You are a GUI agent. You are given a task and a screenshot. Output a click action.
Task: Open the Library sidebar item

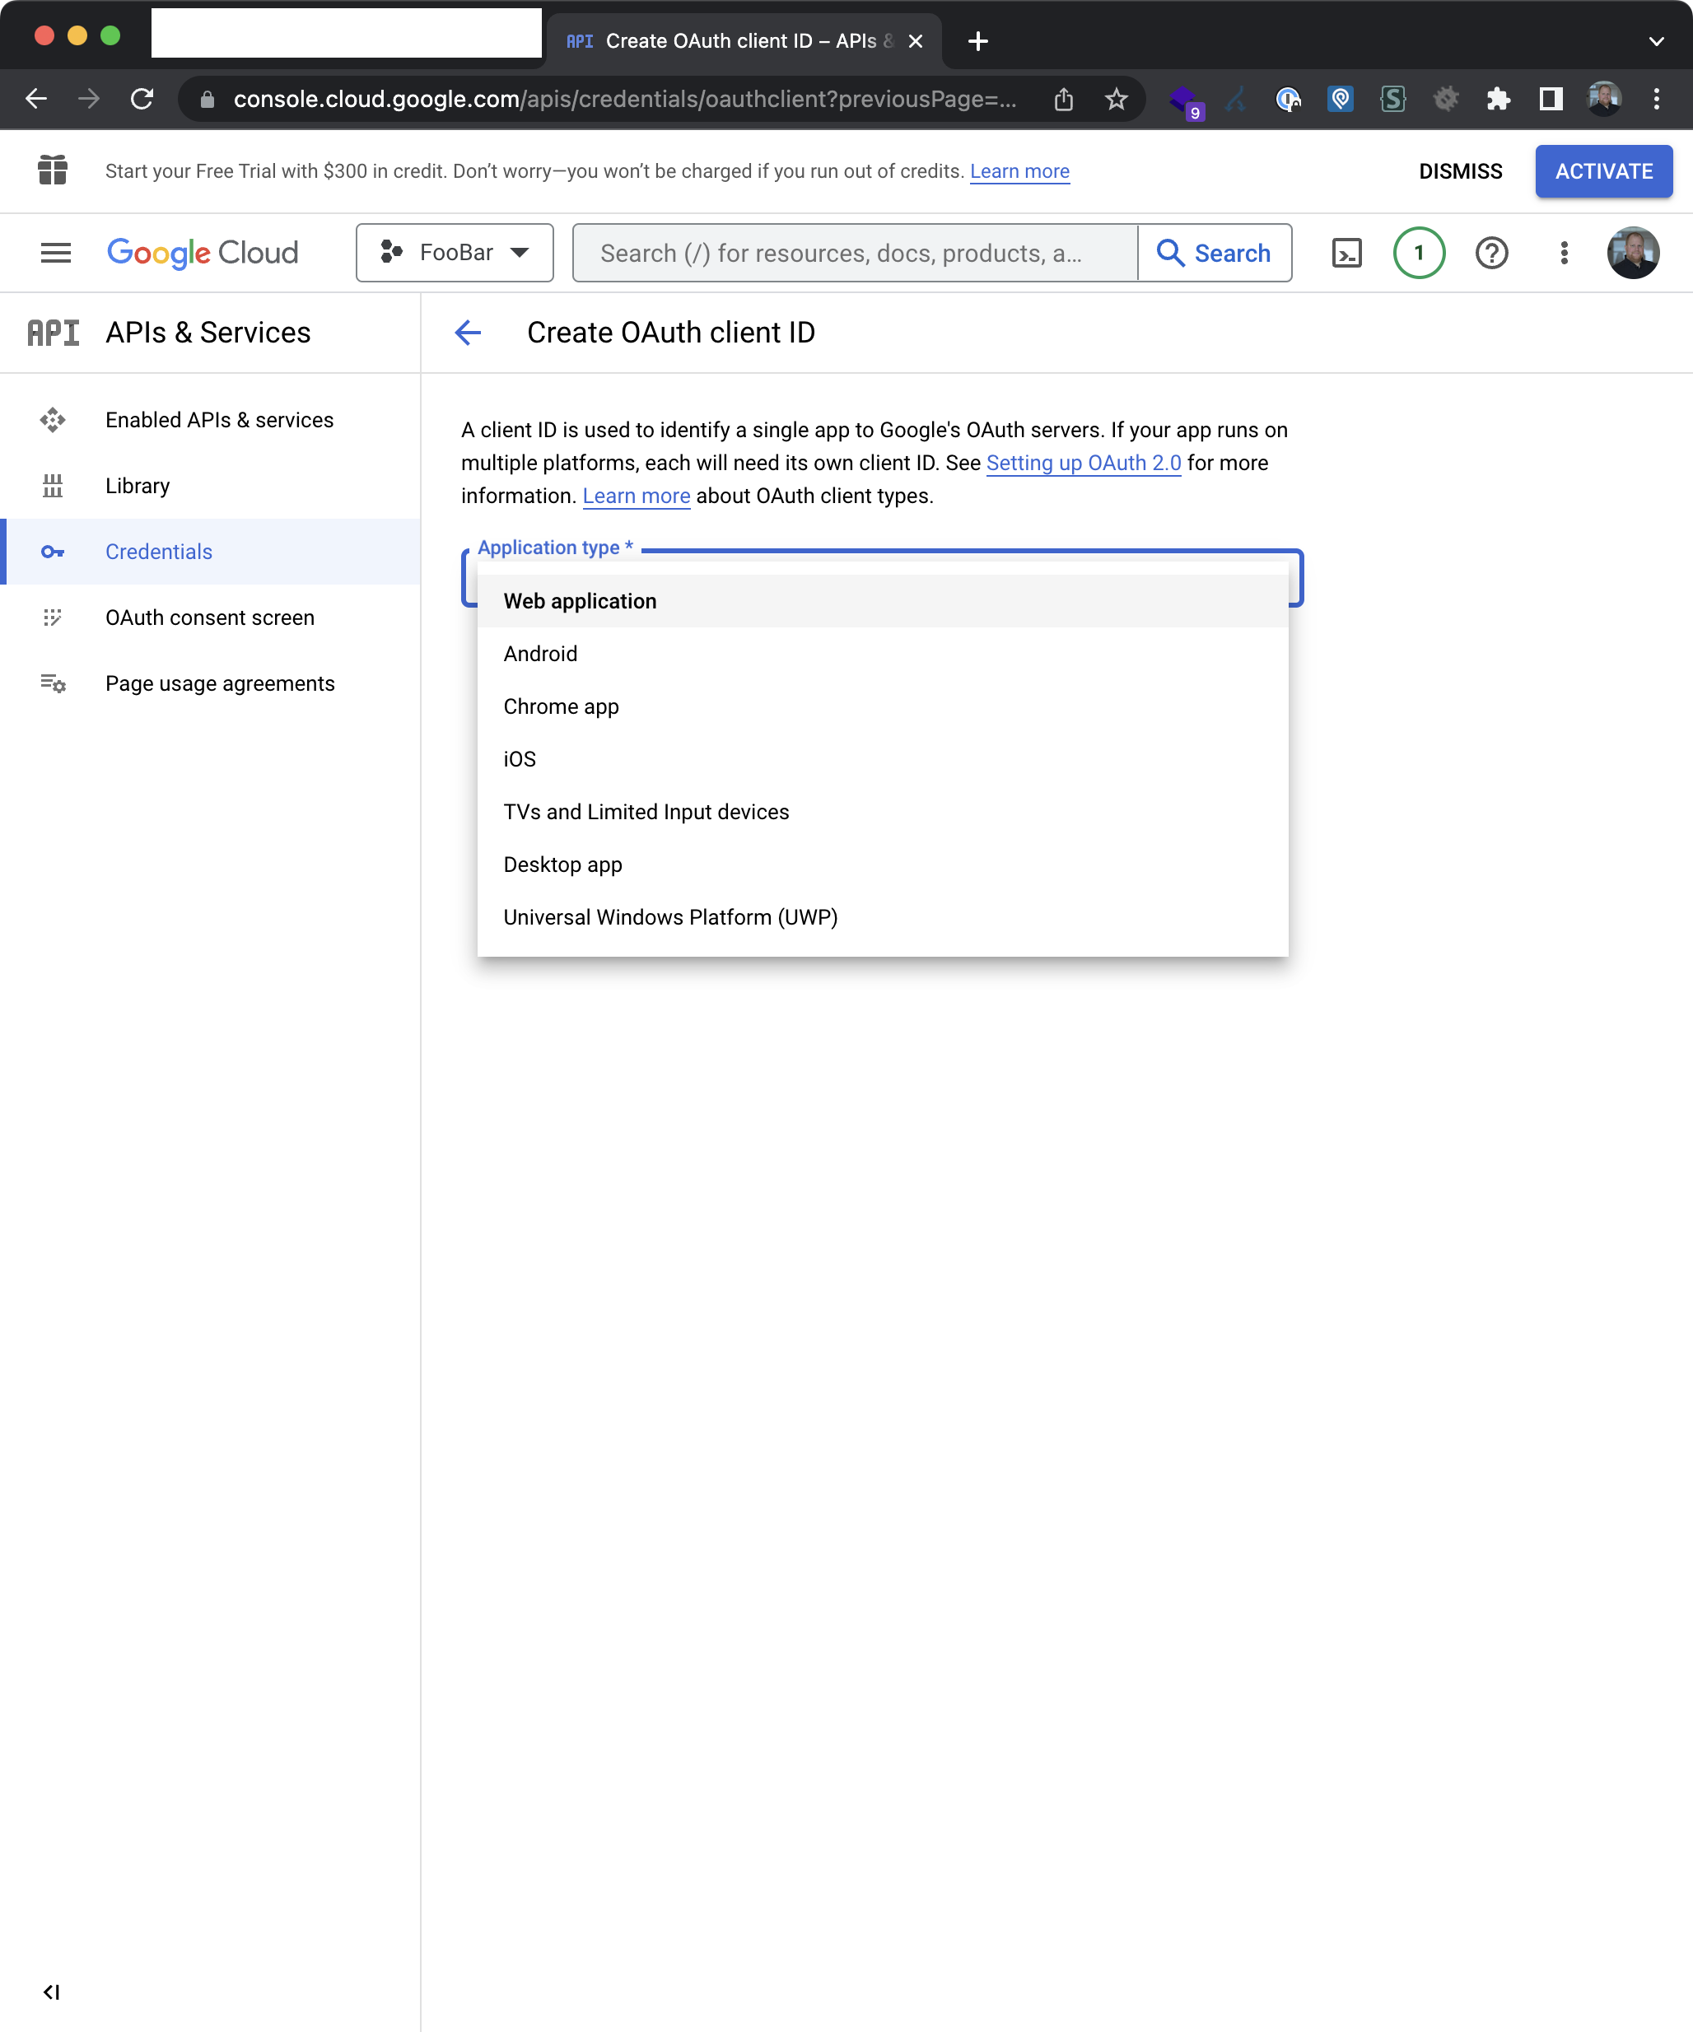138,486
